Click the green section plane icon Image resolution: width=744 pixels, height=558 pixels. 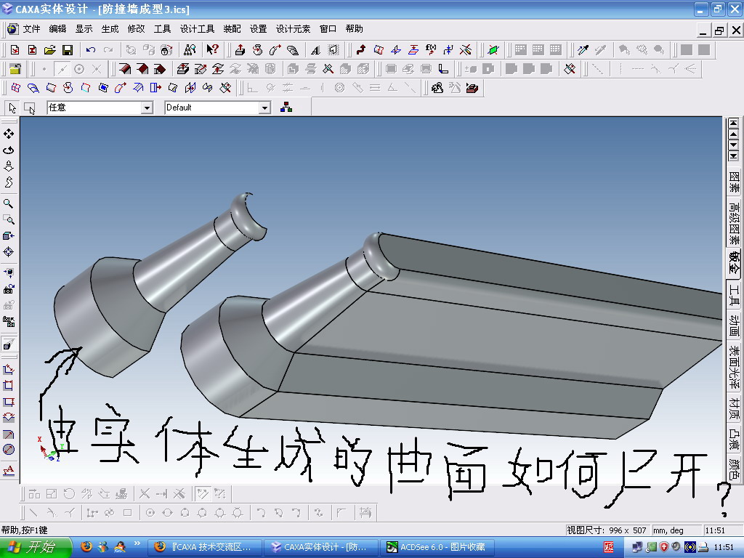(493, 50)
